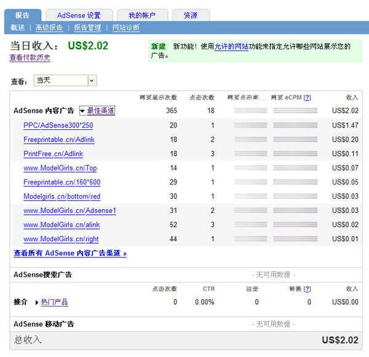Screen dimensions: 369x357
Task: Go to 报告管理 in the sub-navigation
Action: 87,28
